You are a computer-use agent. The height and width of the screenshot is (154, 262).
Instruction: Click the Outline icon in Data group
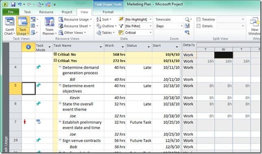point(98,26)
